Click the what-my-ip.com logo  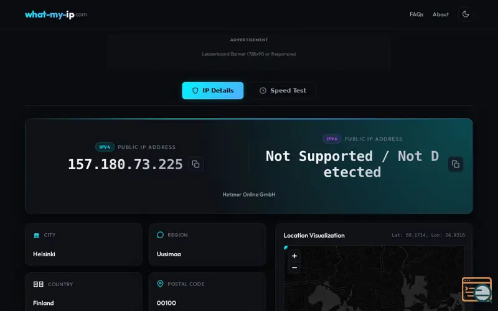pos(56,14)
